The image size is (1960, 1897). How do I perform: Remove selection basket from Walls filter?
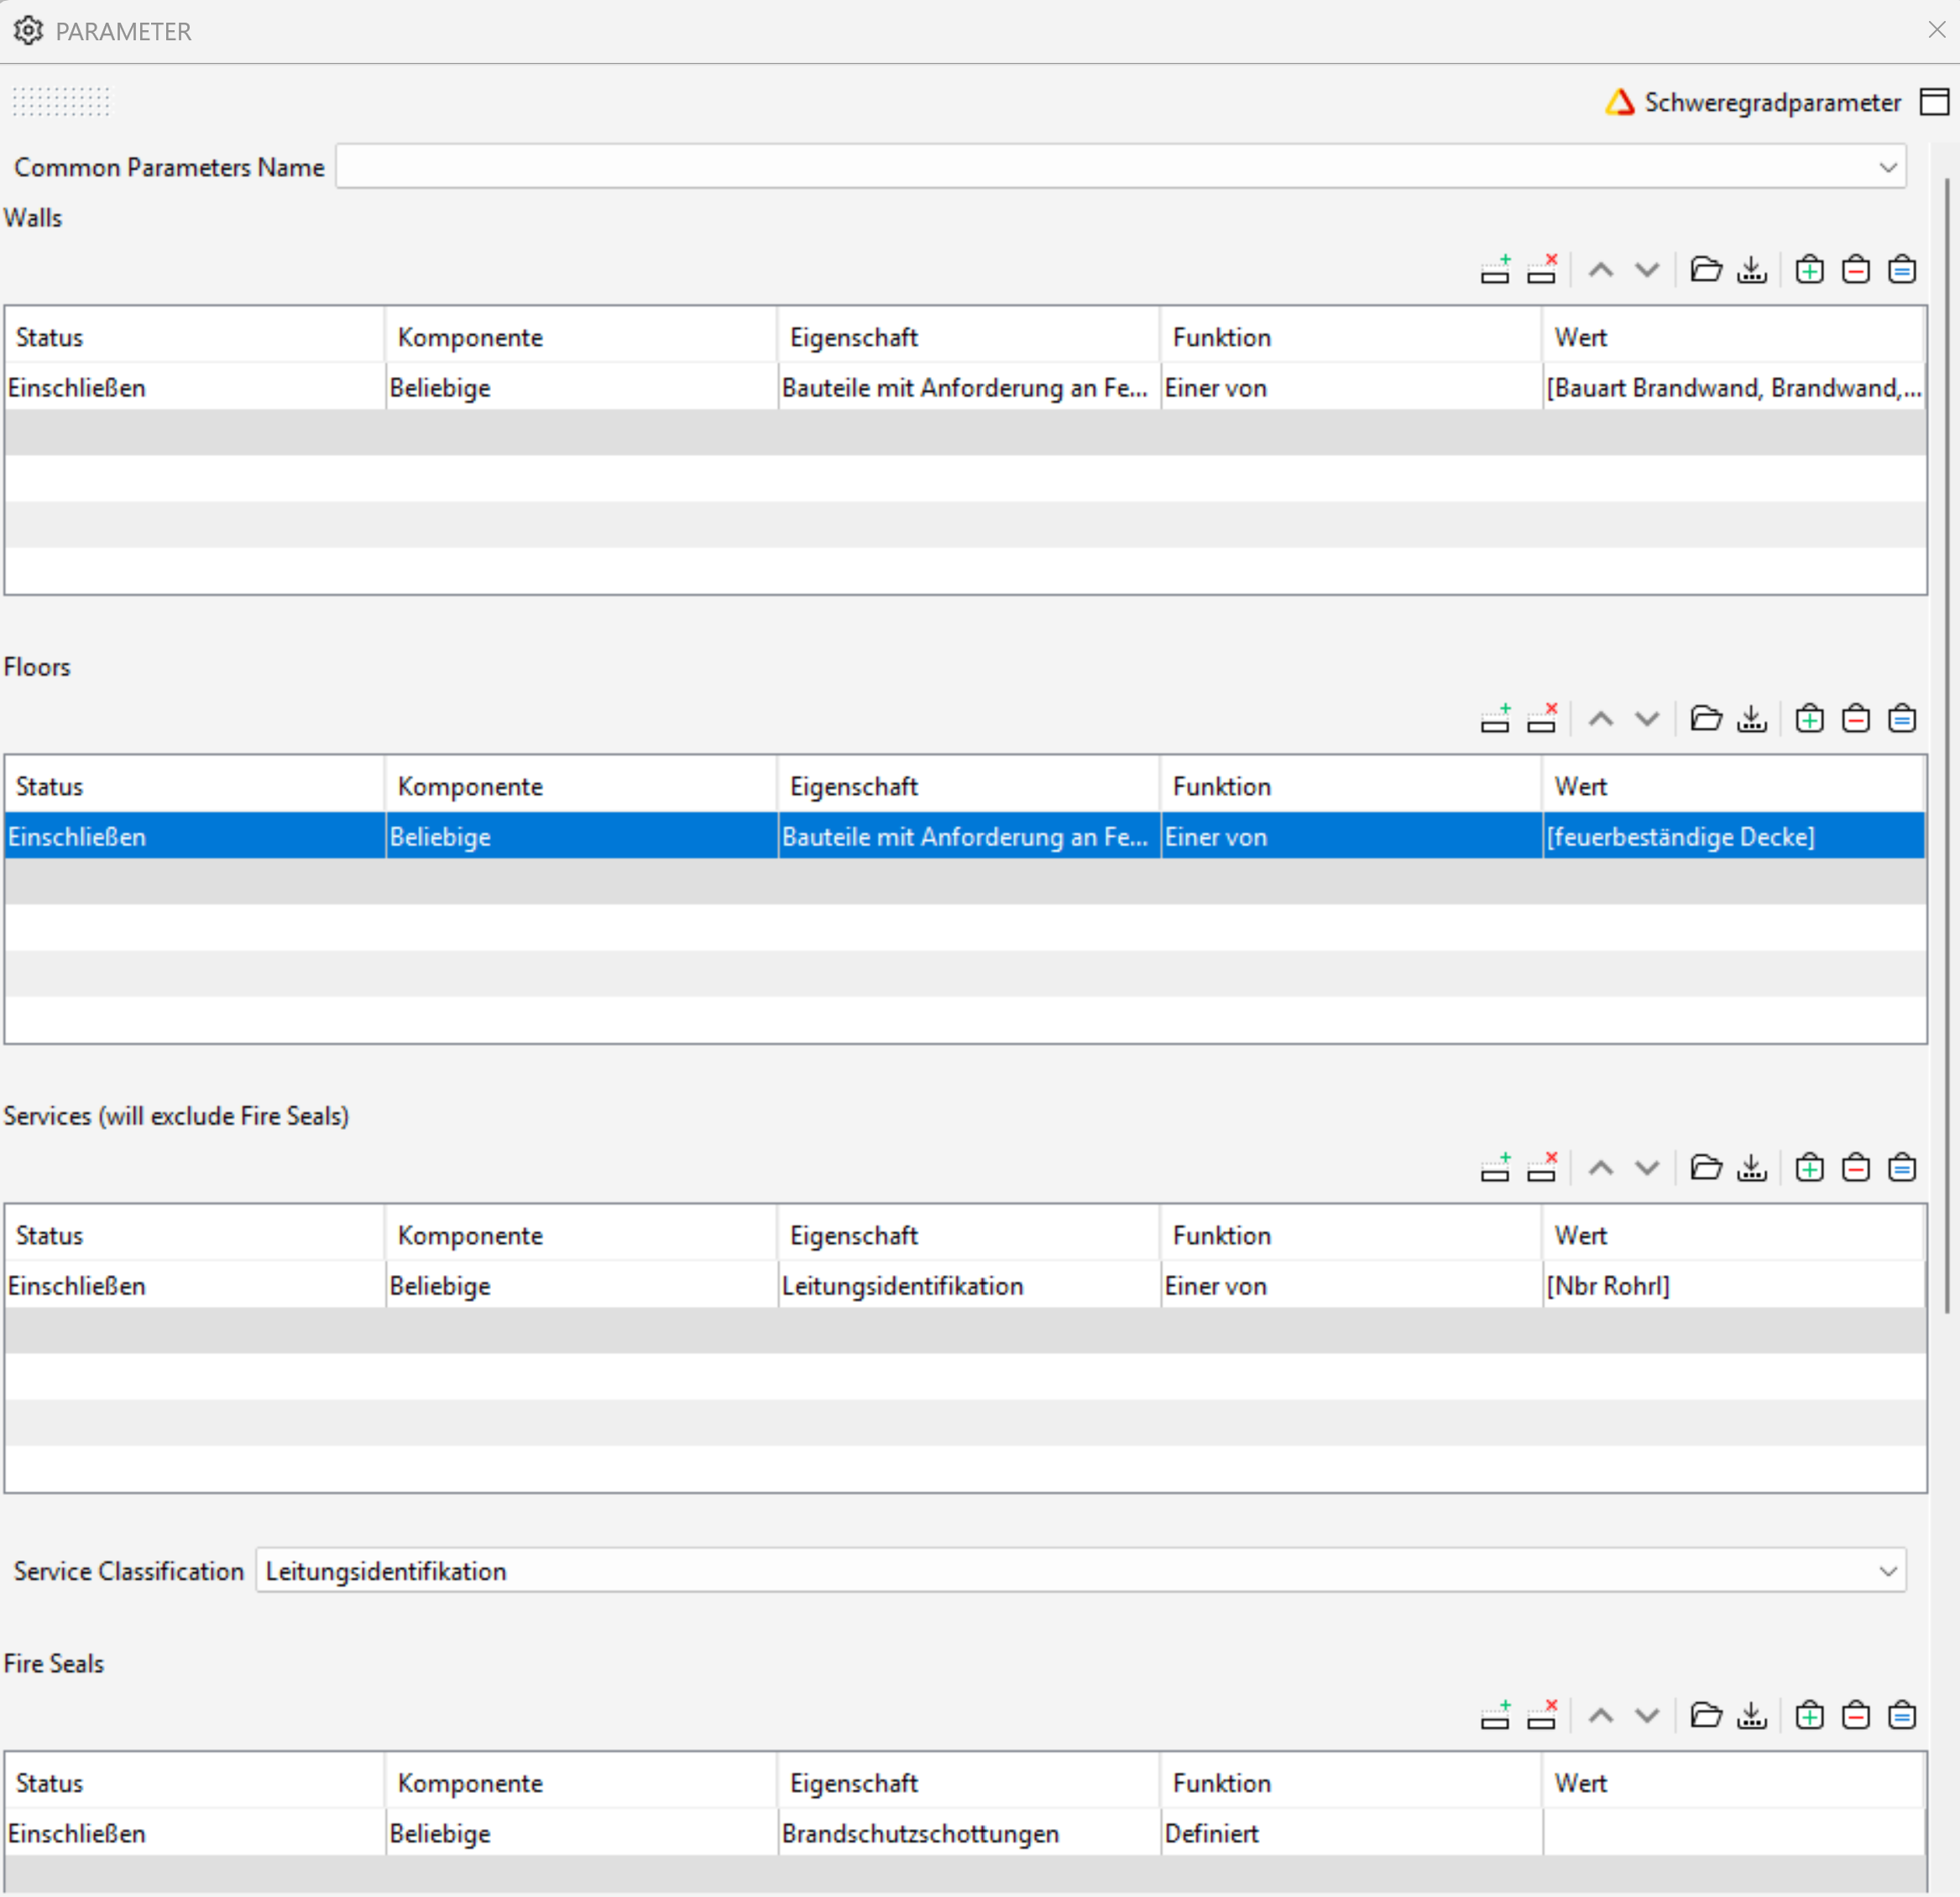(1856, 270)
